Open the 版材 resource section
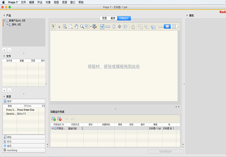 [24, 101]
